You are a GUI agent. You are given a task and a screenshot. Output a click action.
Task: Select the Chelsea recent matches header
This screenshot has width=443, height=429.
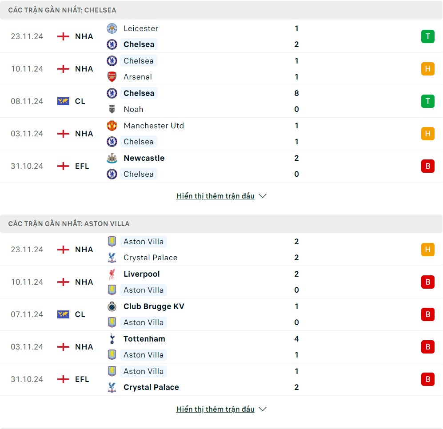(62, 10)
